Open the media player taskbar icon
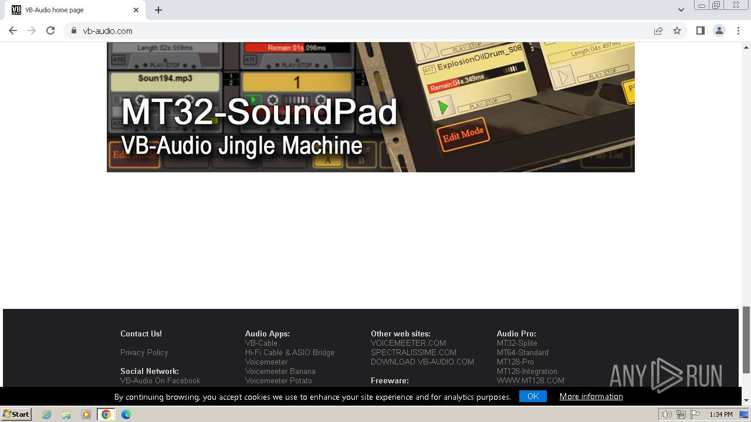This screenshot has width=751, height=422. pyautogui.click(x=86, y=414)
